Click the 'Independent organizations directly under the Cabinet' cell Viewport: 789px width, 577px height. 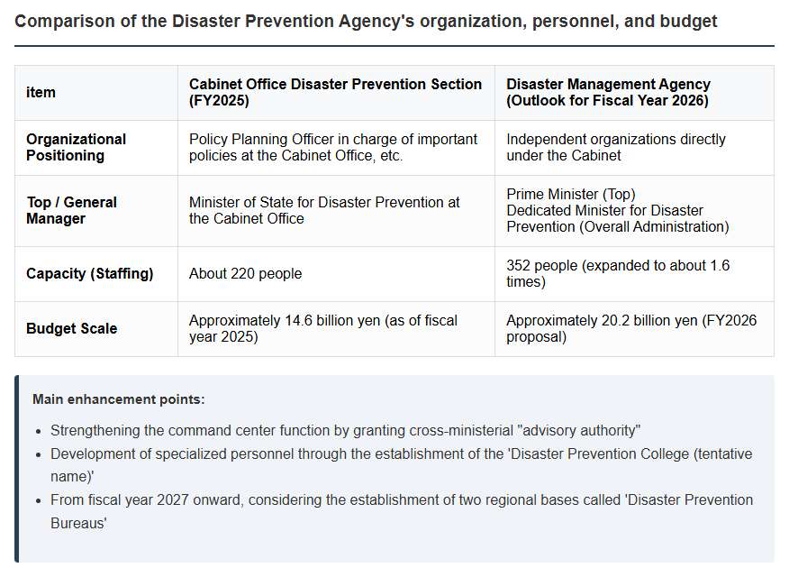(x=634, y=148)
